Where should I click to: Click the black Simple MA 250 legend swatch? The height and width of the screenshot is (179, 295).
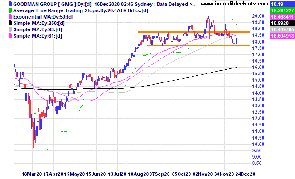coord(10,23)
